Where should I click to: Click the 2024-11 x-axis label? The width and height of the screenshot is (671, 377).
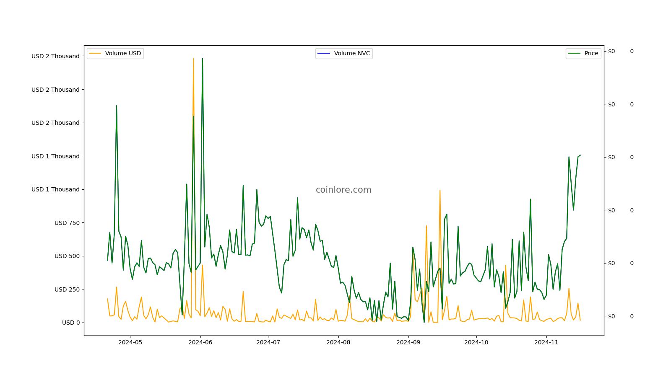pyautogui.click(x=546, y=342)
